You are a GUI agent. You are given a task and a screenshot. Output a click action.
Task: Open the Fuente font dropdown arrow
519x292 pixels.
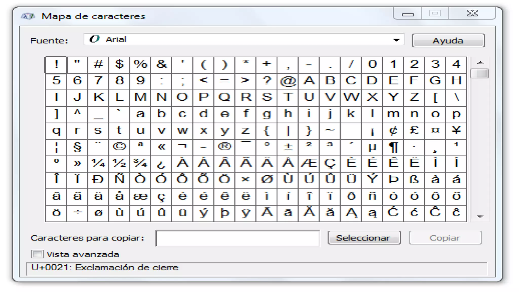pyautogui.click(x=396, y=40)
